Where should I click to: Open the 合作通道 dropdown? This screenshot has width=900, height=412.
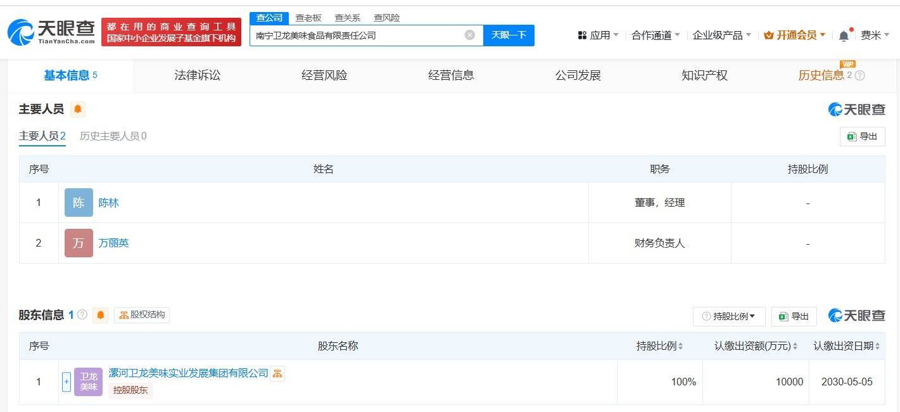[x=656, y=35]
